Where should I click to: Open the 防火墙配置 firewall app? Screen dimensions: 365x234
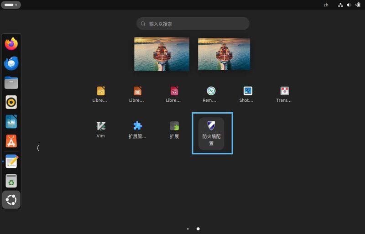coord(211,133)
